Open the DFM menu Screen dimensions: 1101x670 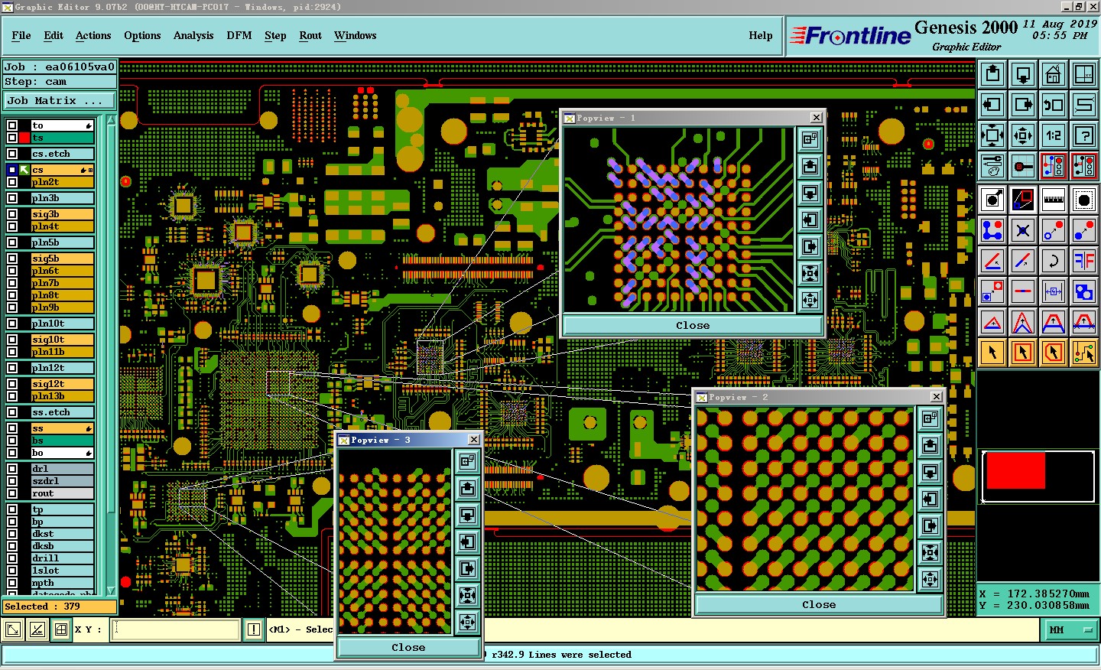(x=239, y=35)
